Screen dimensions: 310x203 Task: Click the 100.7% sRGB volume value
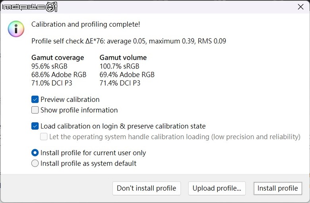pos(119,66)
